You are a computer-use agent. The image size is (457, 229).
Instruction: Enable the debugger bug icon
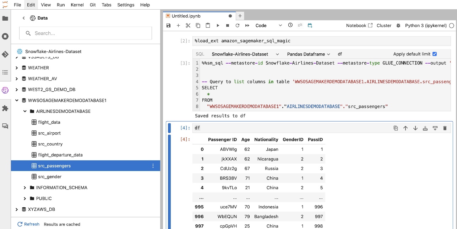(398, 26)
